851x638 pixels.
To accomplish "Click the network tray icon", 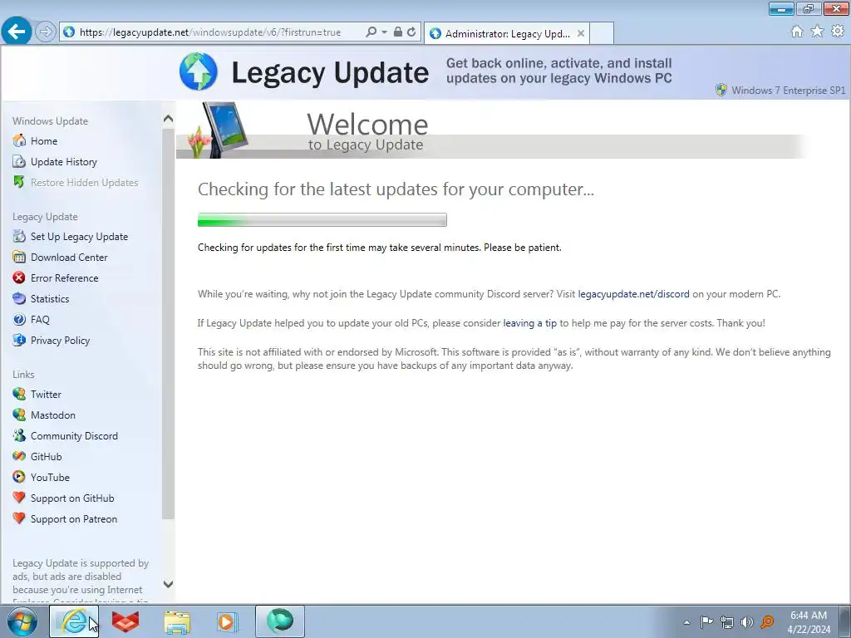I will point(726,621).
